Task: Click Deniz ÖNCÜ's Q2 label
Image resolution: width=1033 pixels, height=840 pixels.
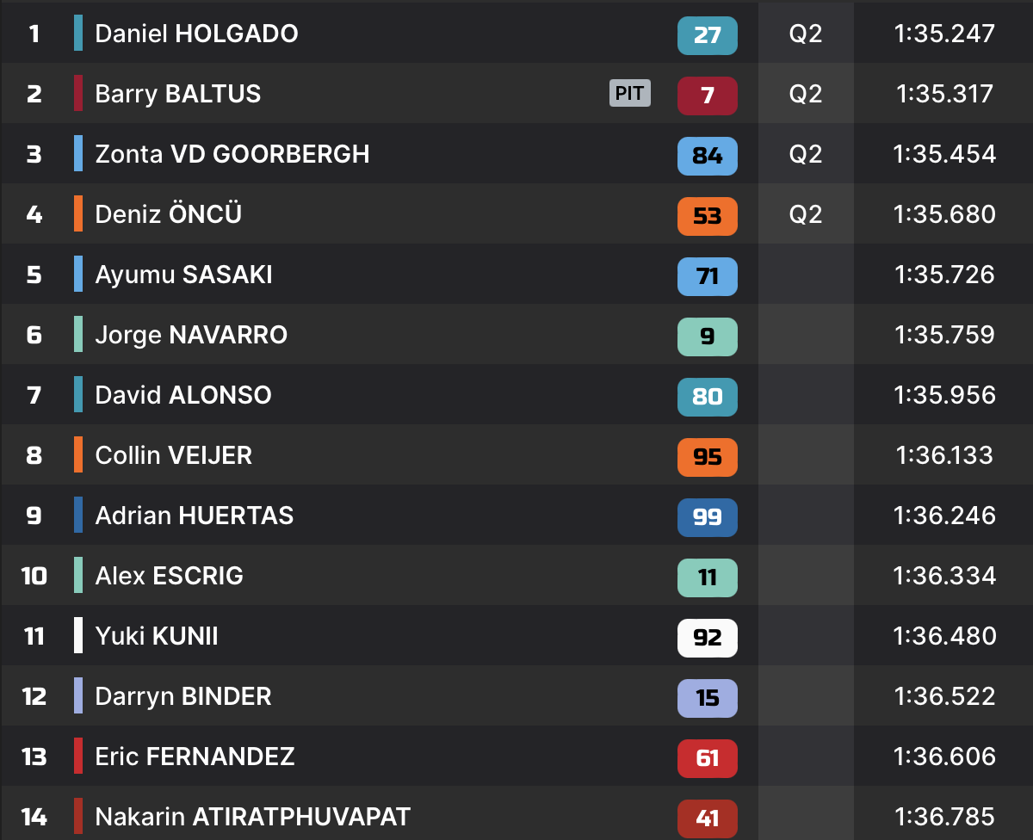Action: point(806,214)
